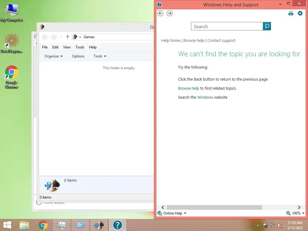Viewport: 308px width, 231px height.
Task: Open the File menu in Games
Action: tap(45, 47)
